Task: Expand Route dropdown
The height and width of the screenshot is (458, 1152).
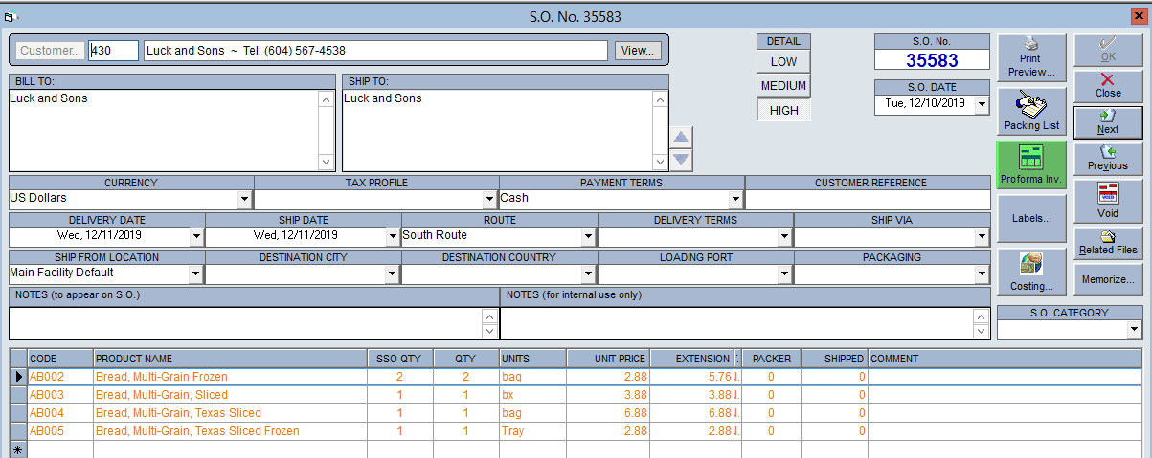Action: pyautogui.click(x=589, y=235)
